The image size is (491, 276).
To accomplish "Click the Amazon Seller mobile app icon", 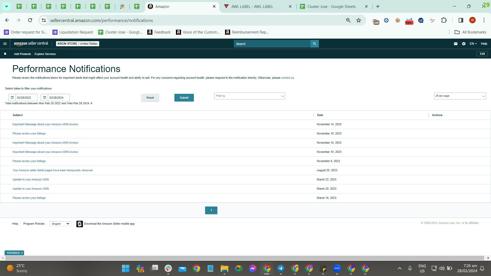I will pos(80,224).
